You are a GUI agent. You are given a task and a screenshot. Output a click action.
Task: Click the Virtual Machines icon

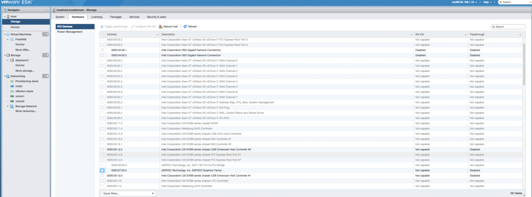coord(8,34)
